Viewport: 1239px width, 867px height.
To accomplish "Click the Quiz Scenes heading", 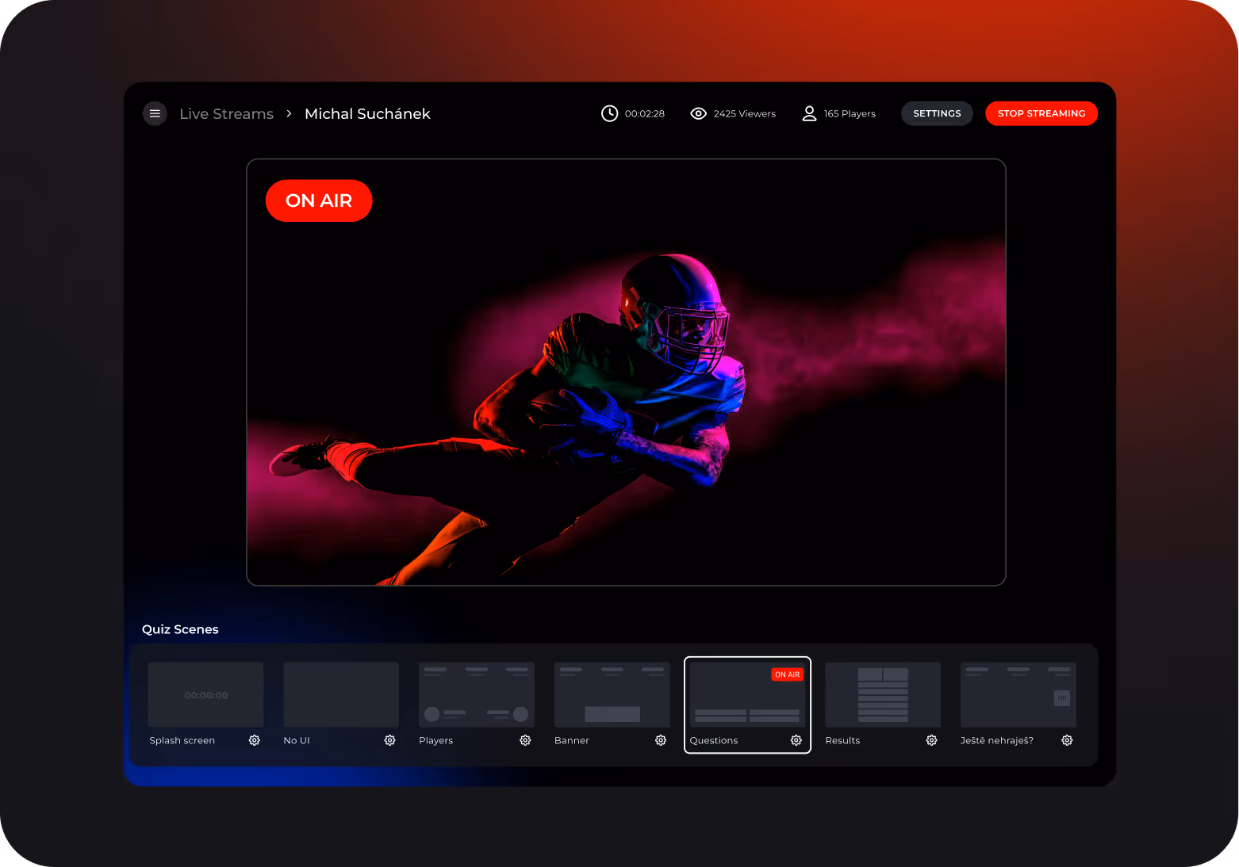I will click(180, 629).
